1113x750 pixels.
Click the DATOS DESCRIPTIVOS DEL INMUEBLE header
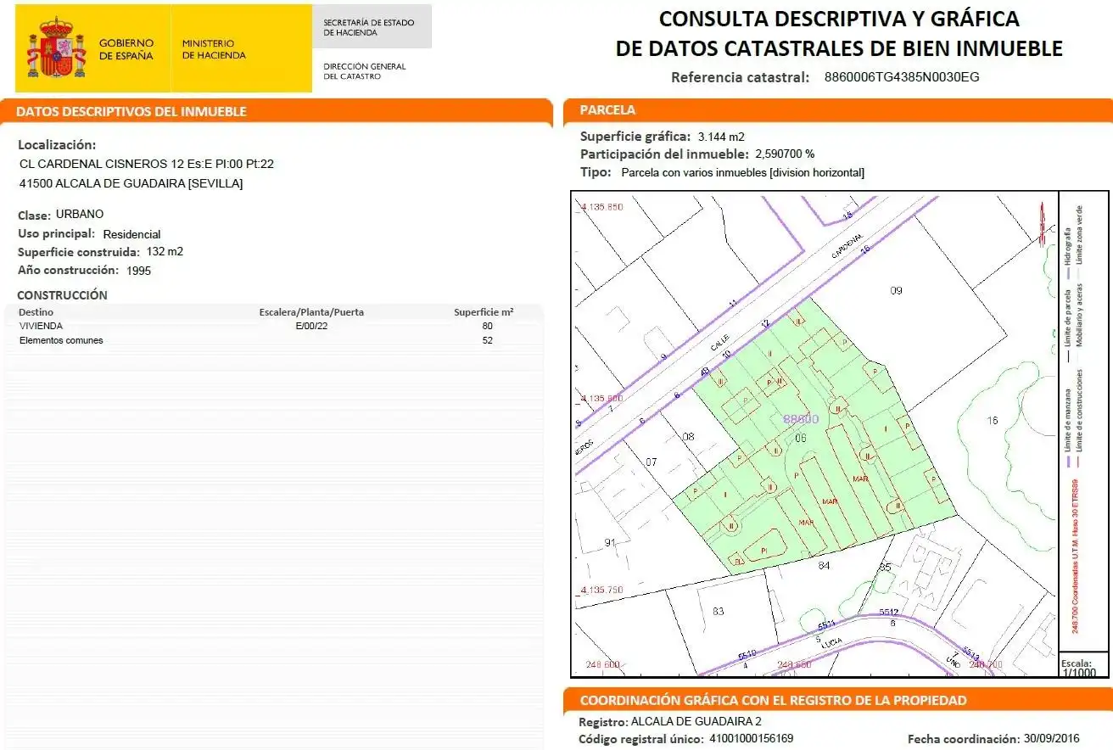coord(277,111)
